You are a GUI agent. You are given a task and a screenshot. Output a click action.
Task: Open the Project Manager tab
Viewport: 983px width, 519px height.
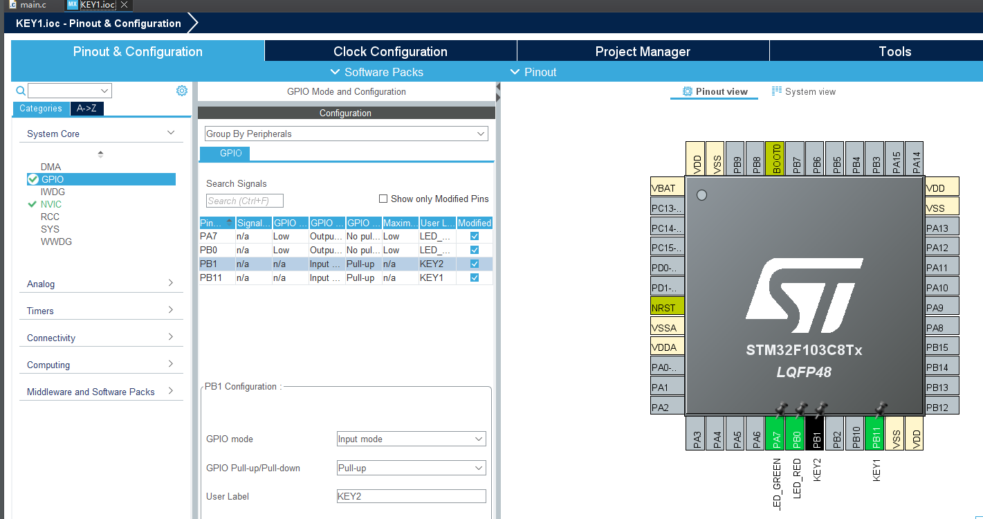pyautogui.click(x=643, y=51)
